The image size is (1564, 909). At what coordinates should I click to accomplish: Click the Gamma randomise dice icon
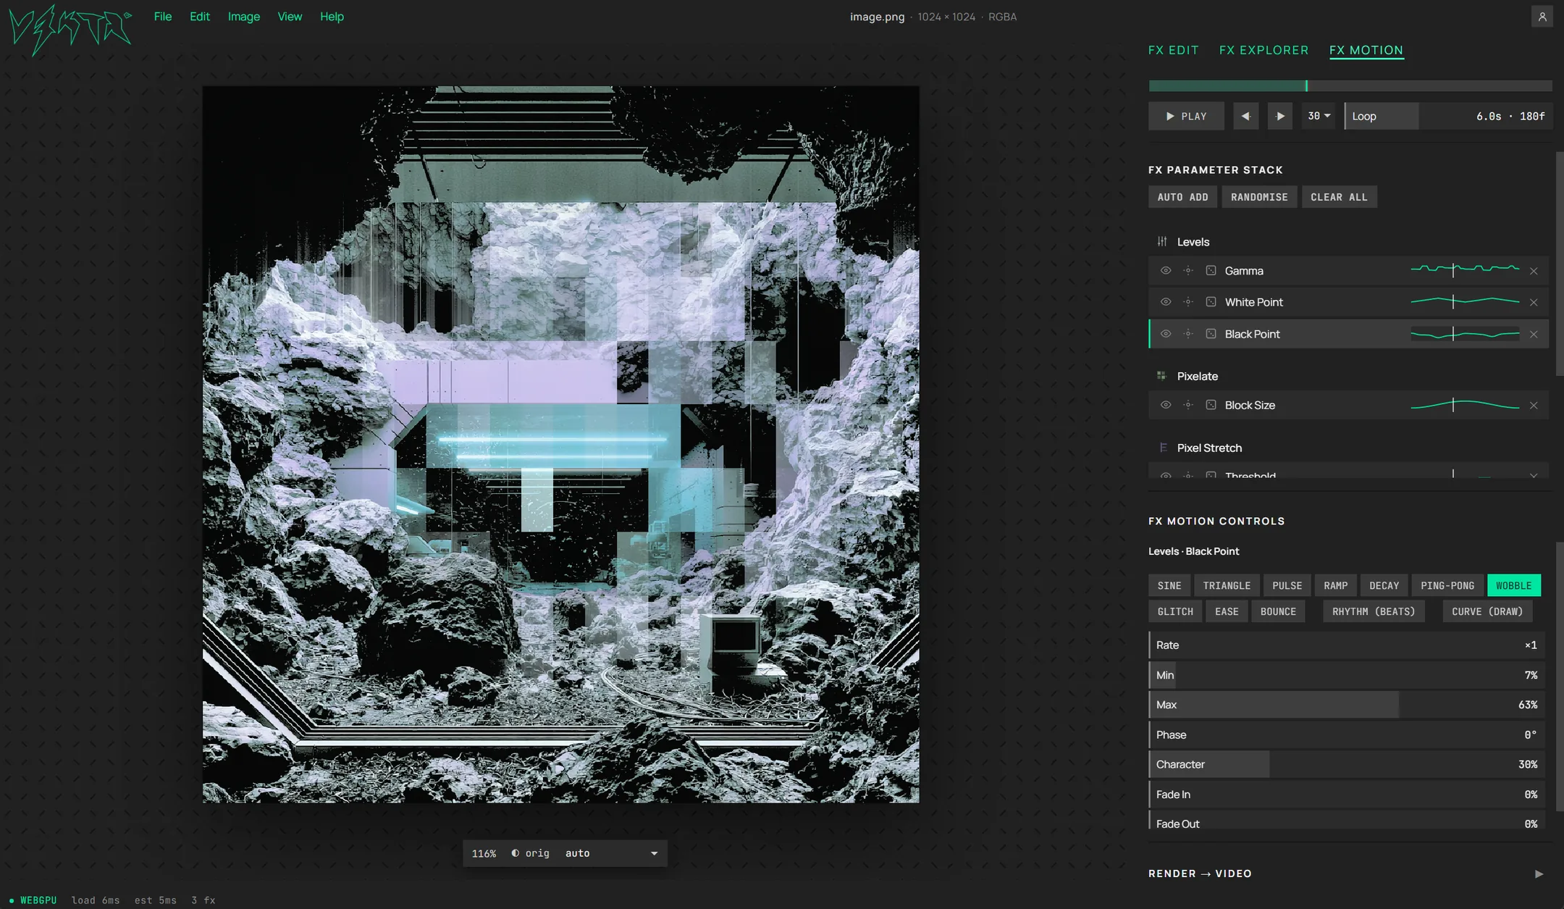coord(1211,271)
